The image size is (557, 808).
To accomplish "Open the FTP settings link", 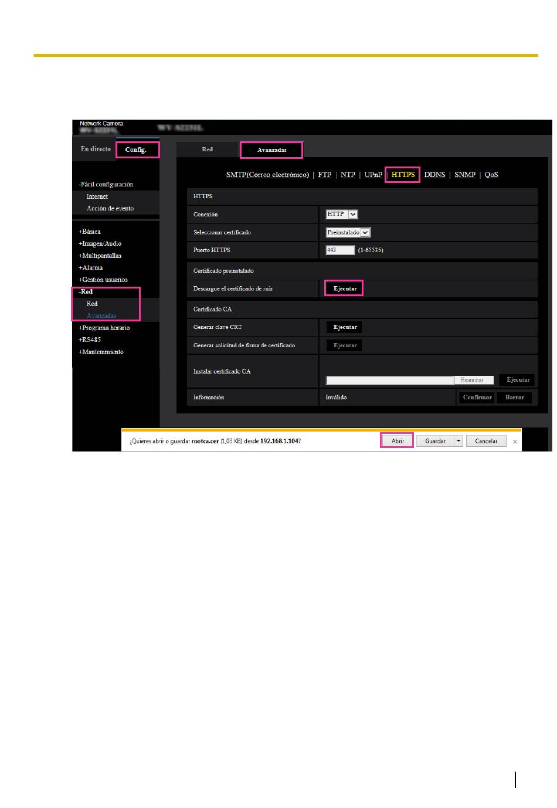I will [325, 175].
